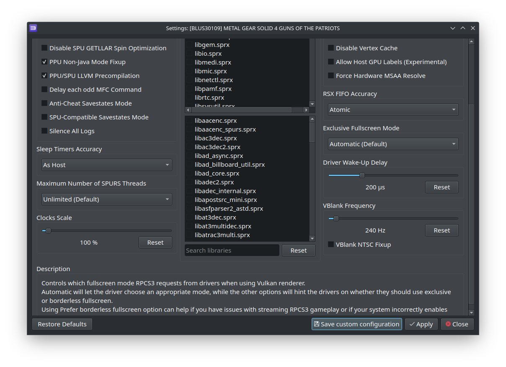Enable Force Hardware MSAA Resolve
The height and width of the screenshot is (367, 506).
pyautogui.click(x=331, y=76)
